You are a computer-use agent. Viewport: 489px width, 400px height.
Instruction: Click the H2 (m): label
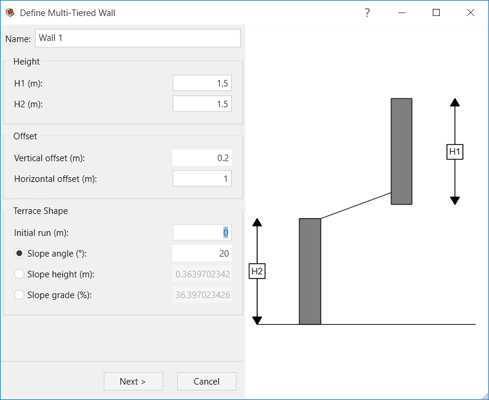pyautogui.click(x=28, y=104)
